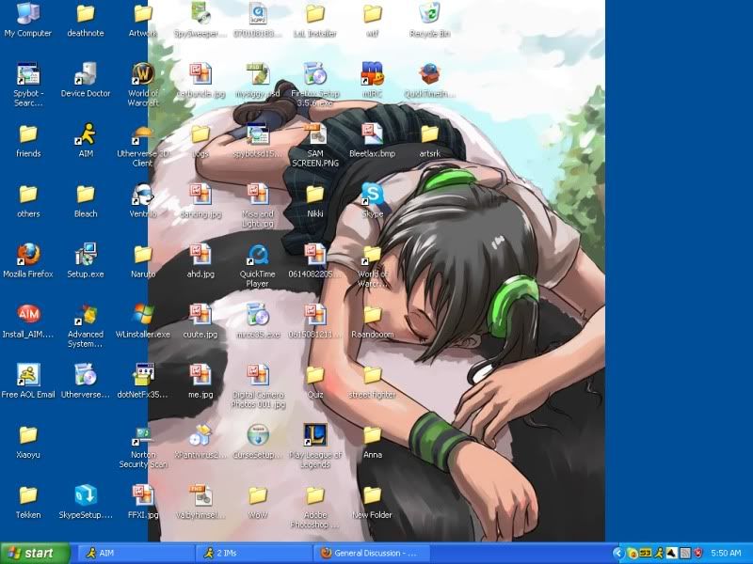Open the LoL Installer folder
The height and width of the screenshot is (564, 753).
coord(315,19)
